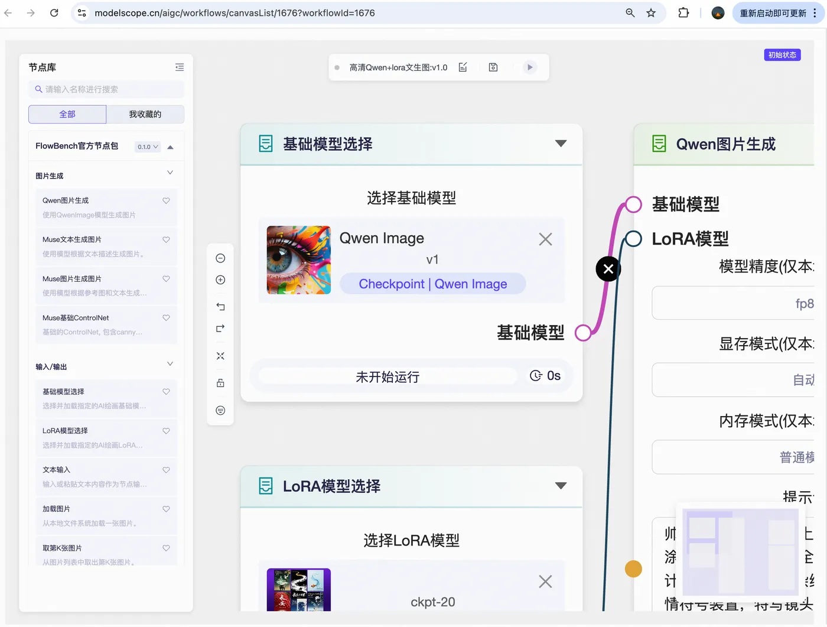The image size is (827, 627).
Task: Open the ckpt-20 LoRA thumbnail
Action: [x=299, y=590]
